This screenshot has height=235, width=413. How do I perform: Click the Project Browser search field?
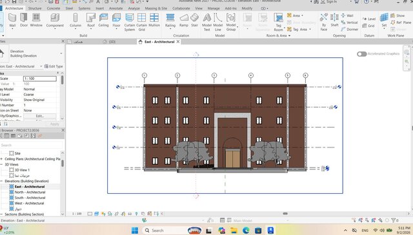tap(32, 145)
